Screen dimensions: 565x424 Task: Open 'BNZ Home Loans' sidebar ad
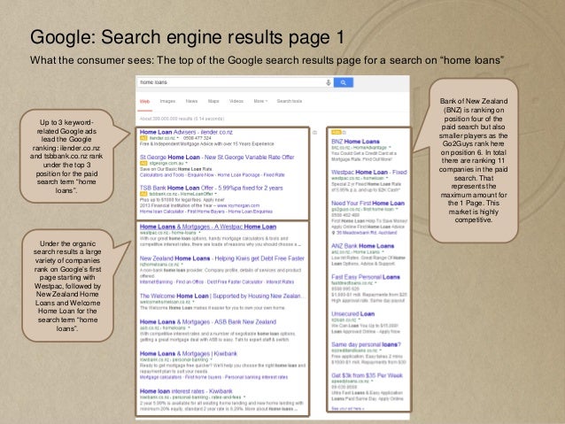(355, 142)
